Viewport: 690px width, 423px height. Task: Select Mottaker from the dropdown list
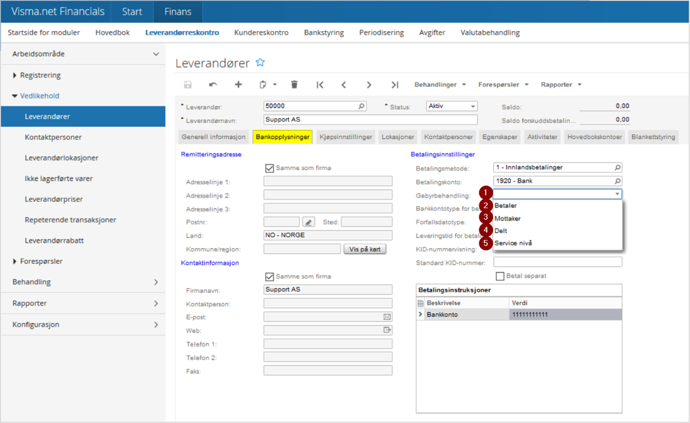coord(508,218)
